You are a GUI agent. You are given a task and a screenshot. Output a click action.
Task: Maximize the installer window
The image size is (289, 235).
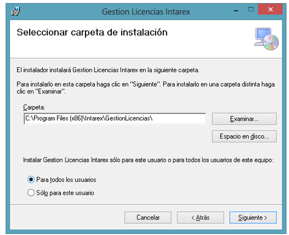[251, 9]
